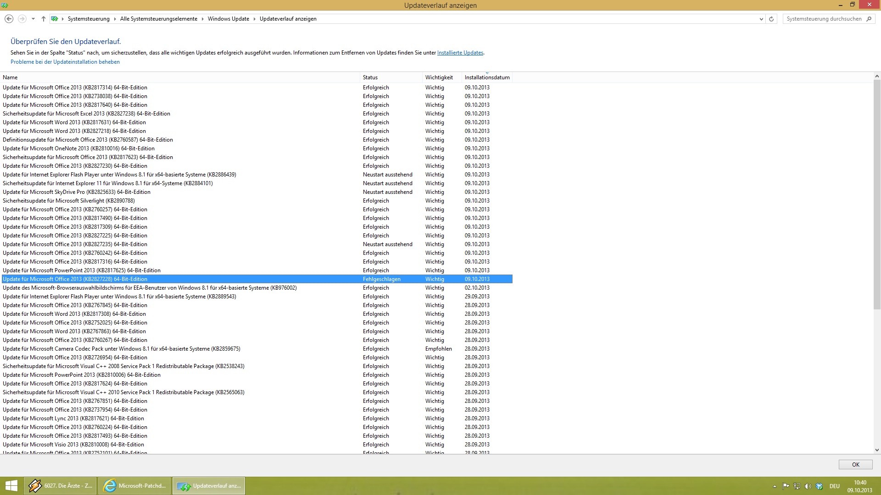Click the refresh icon in address bar
The image size is (881, 495).
point(771,19)
